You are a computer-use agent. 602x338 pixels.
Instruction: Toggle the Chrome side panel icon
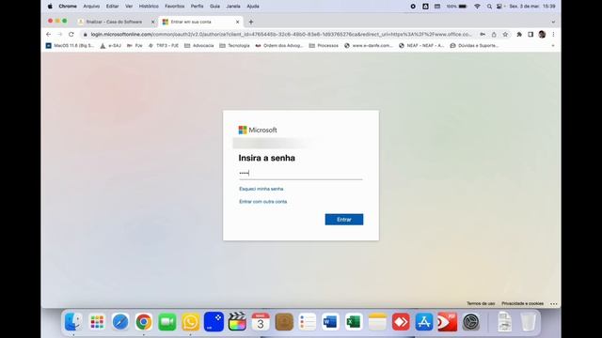(531, 34)
